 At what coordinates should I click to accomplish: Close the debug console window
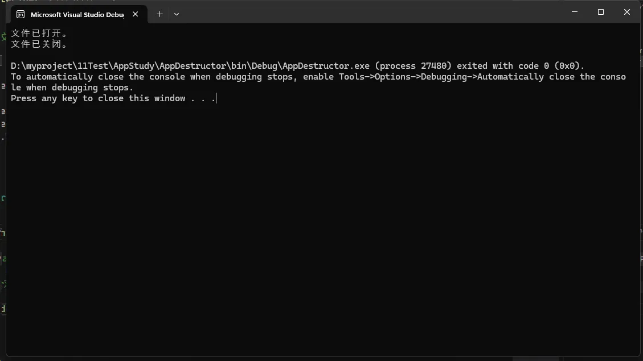tap(626, 12)
